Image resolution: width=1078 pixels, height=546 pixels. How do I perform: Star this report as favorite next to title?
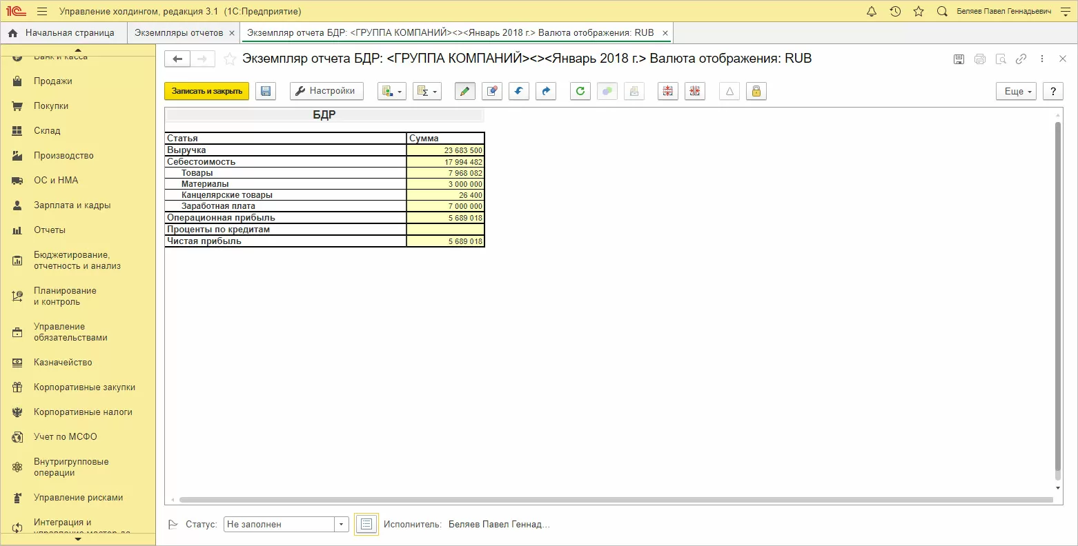[230, 59]
